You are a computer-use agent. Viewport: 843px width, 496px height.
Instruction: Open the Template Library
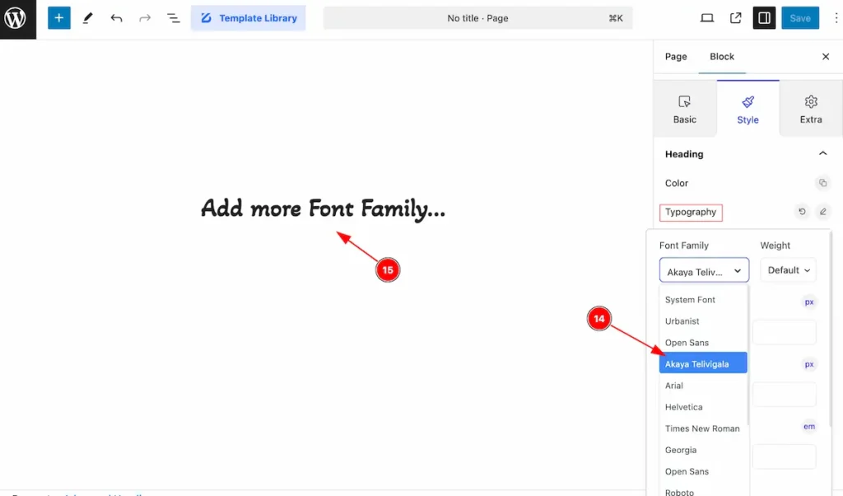pyautogui.click(x=249, y=18)
